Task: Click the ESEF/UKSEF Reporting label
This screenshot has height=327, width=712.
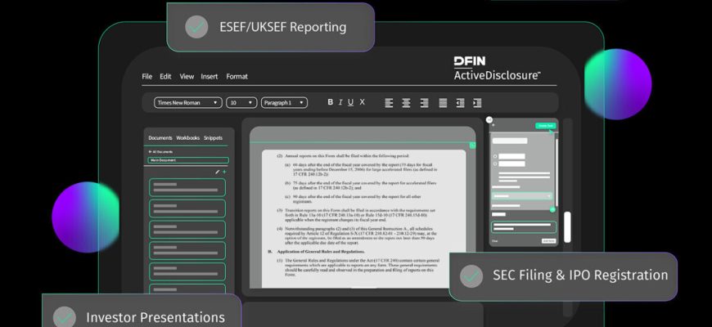Action: click(283, 27)
